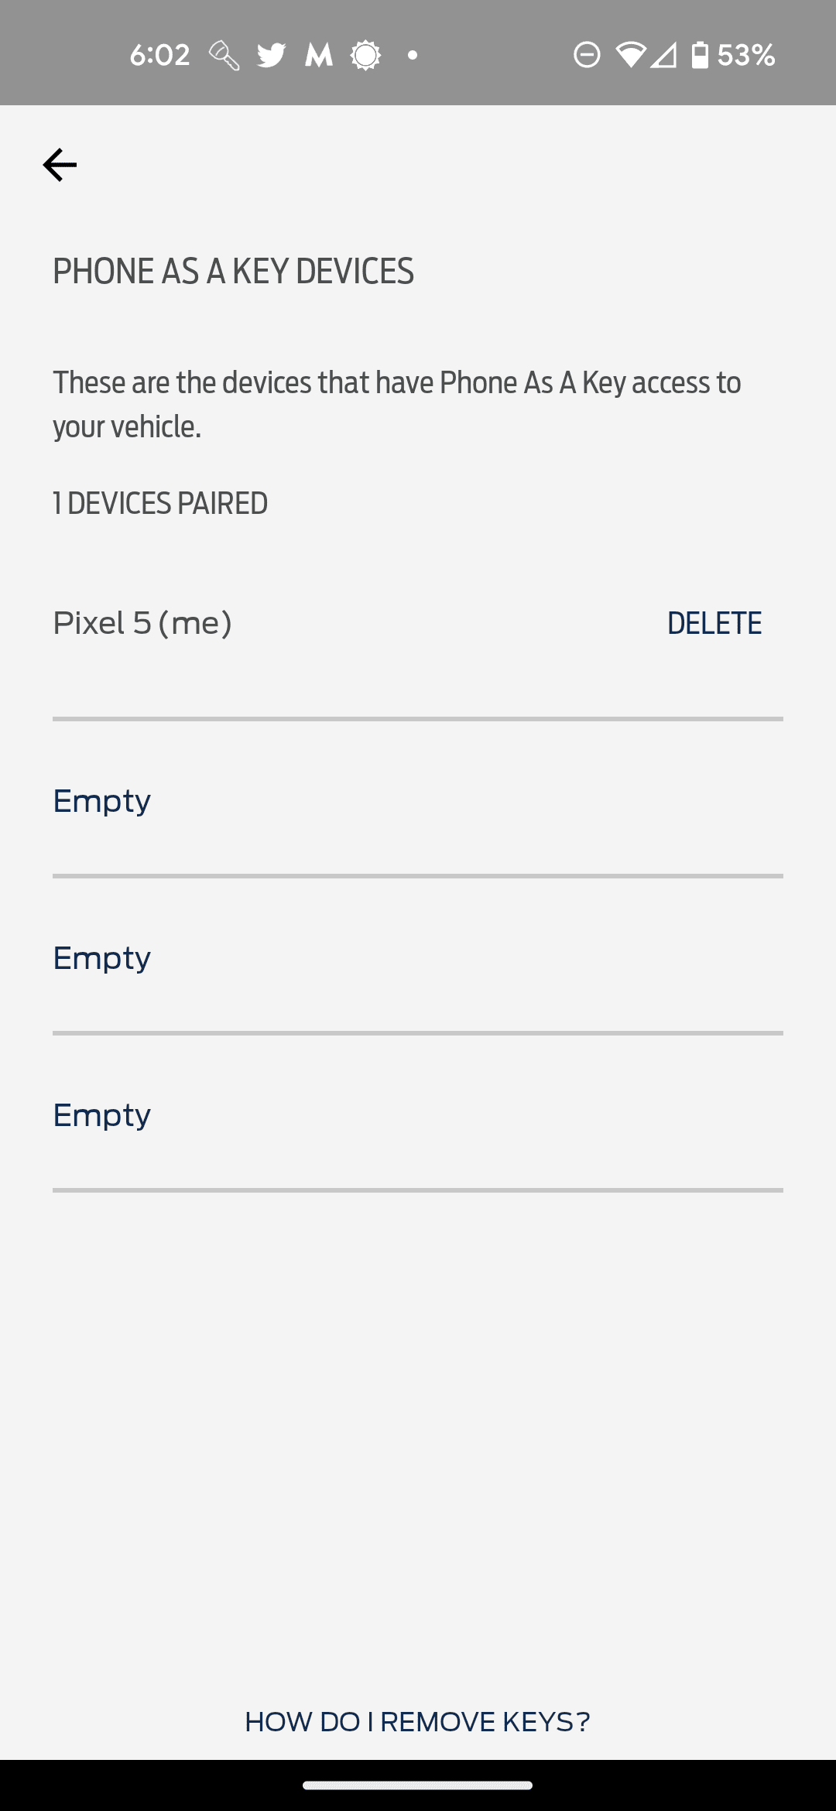
Task: Tap the back arrow
Action: tap(60, 165)
